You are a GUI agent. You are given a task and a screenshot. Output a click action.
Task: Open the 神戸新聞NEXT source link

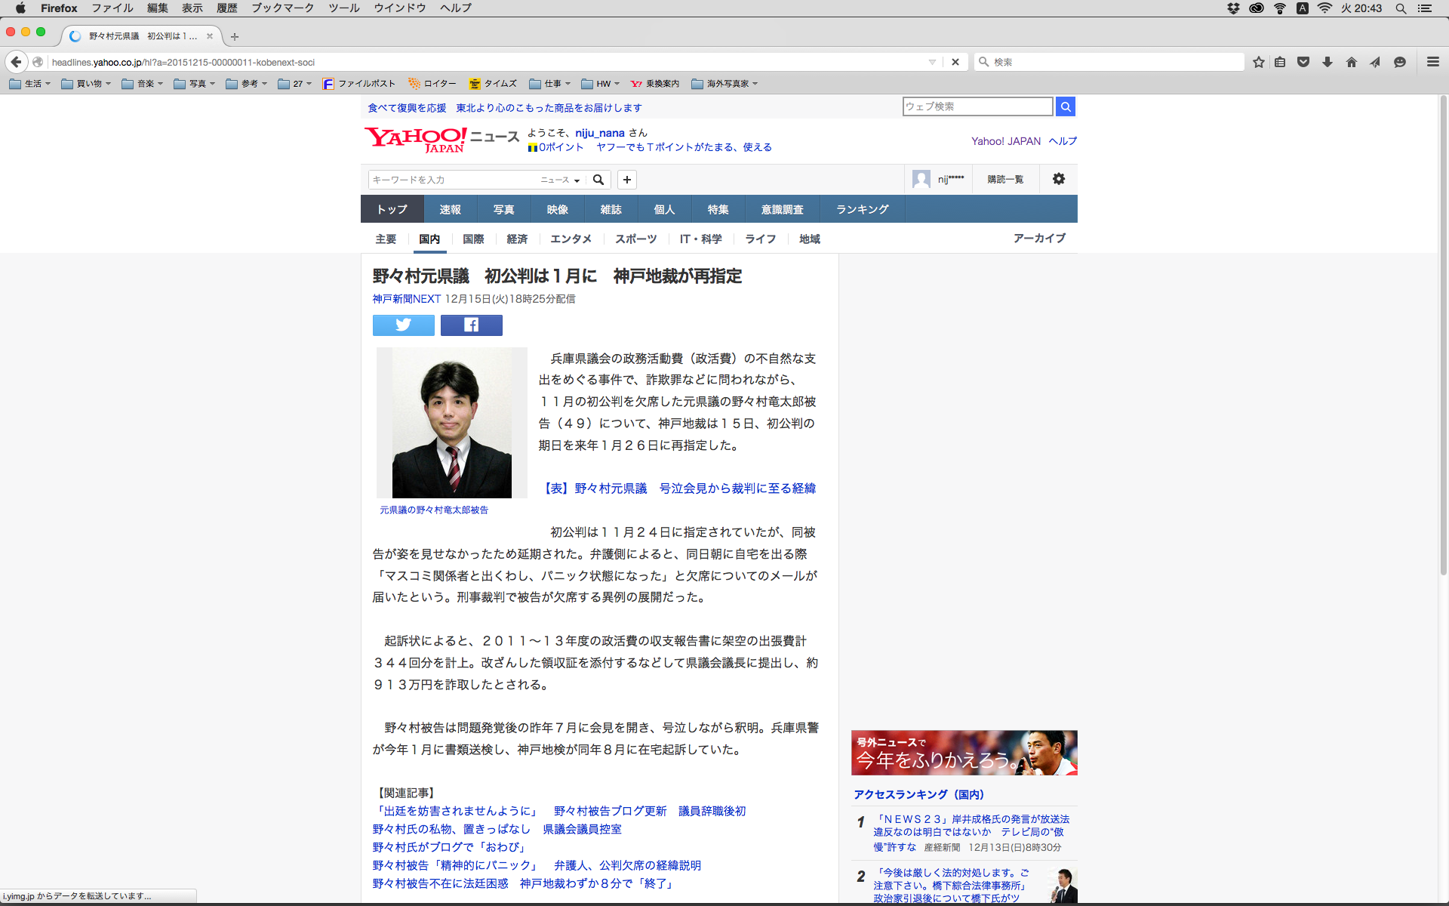(406, 299)
